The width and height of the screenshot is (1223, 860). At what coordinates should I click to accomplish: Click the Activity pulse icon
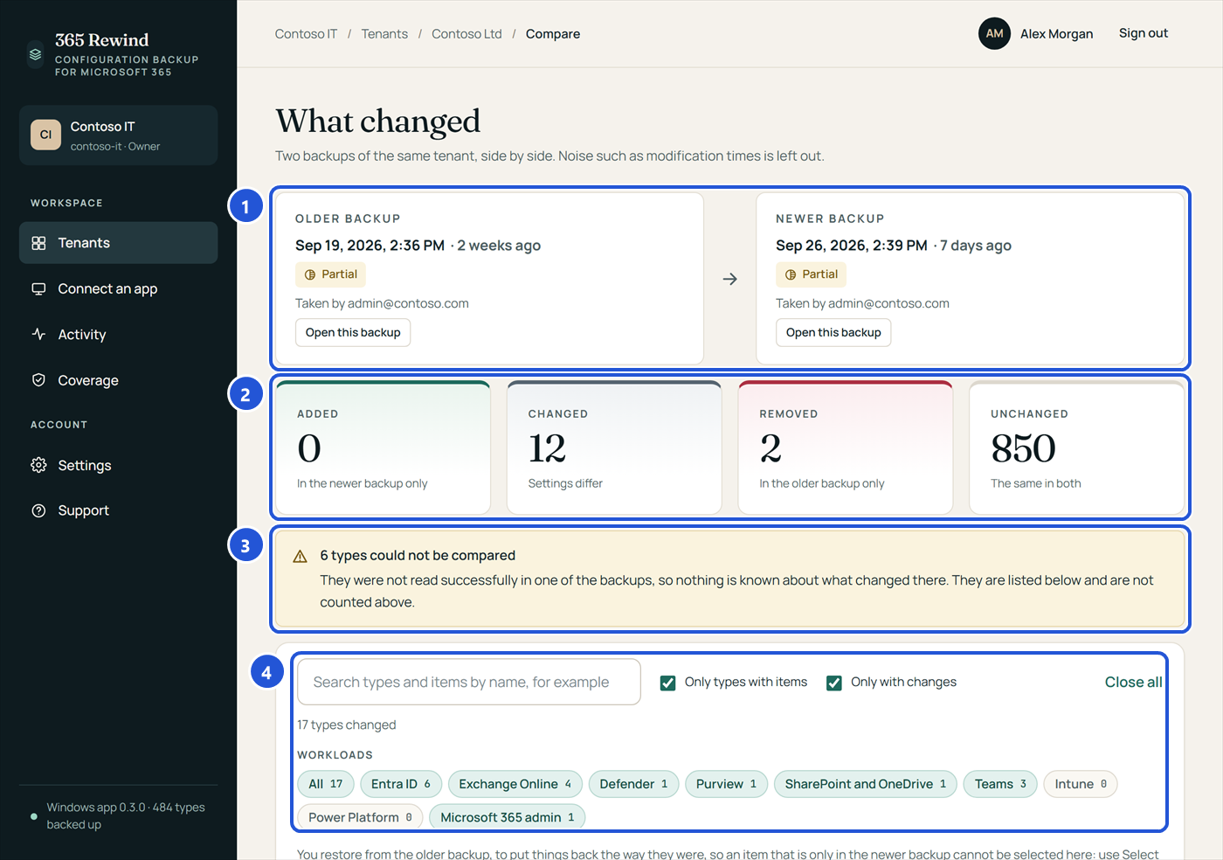[38, 334]
